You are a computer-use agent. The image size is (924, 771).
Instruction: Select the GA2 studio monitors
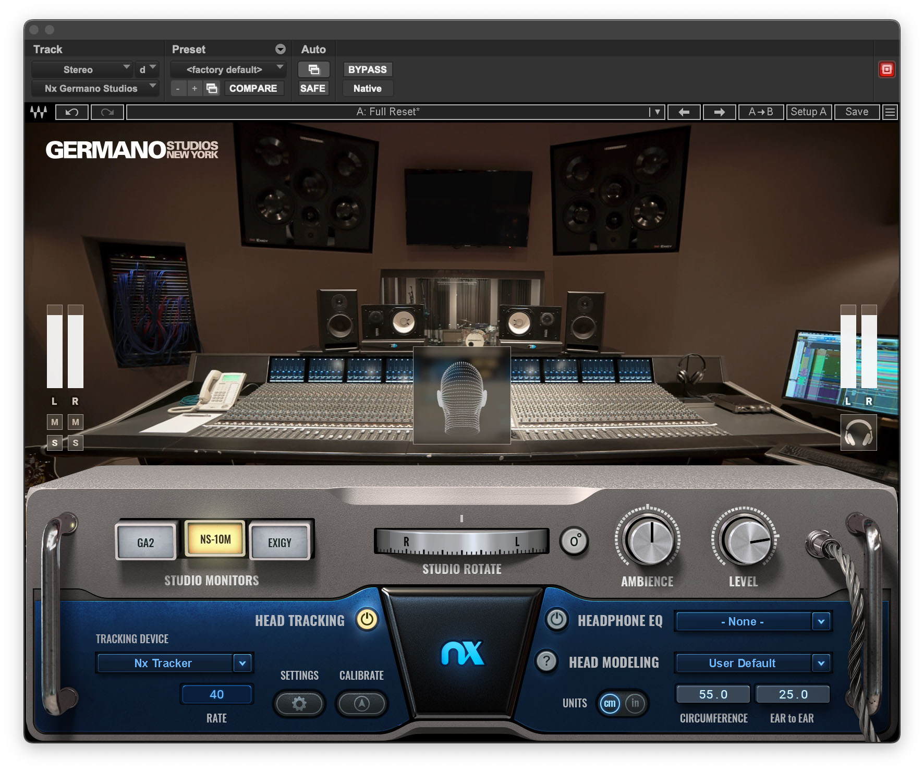(x=145, y=543)
